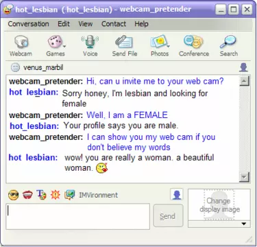Open the sunglasses emoticon picker
Image resolution: width=257 pixels, height=247 pixels.
pyautogui.click(x=14, y=195)
